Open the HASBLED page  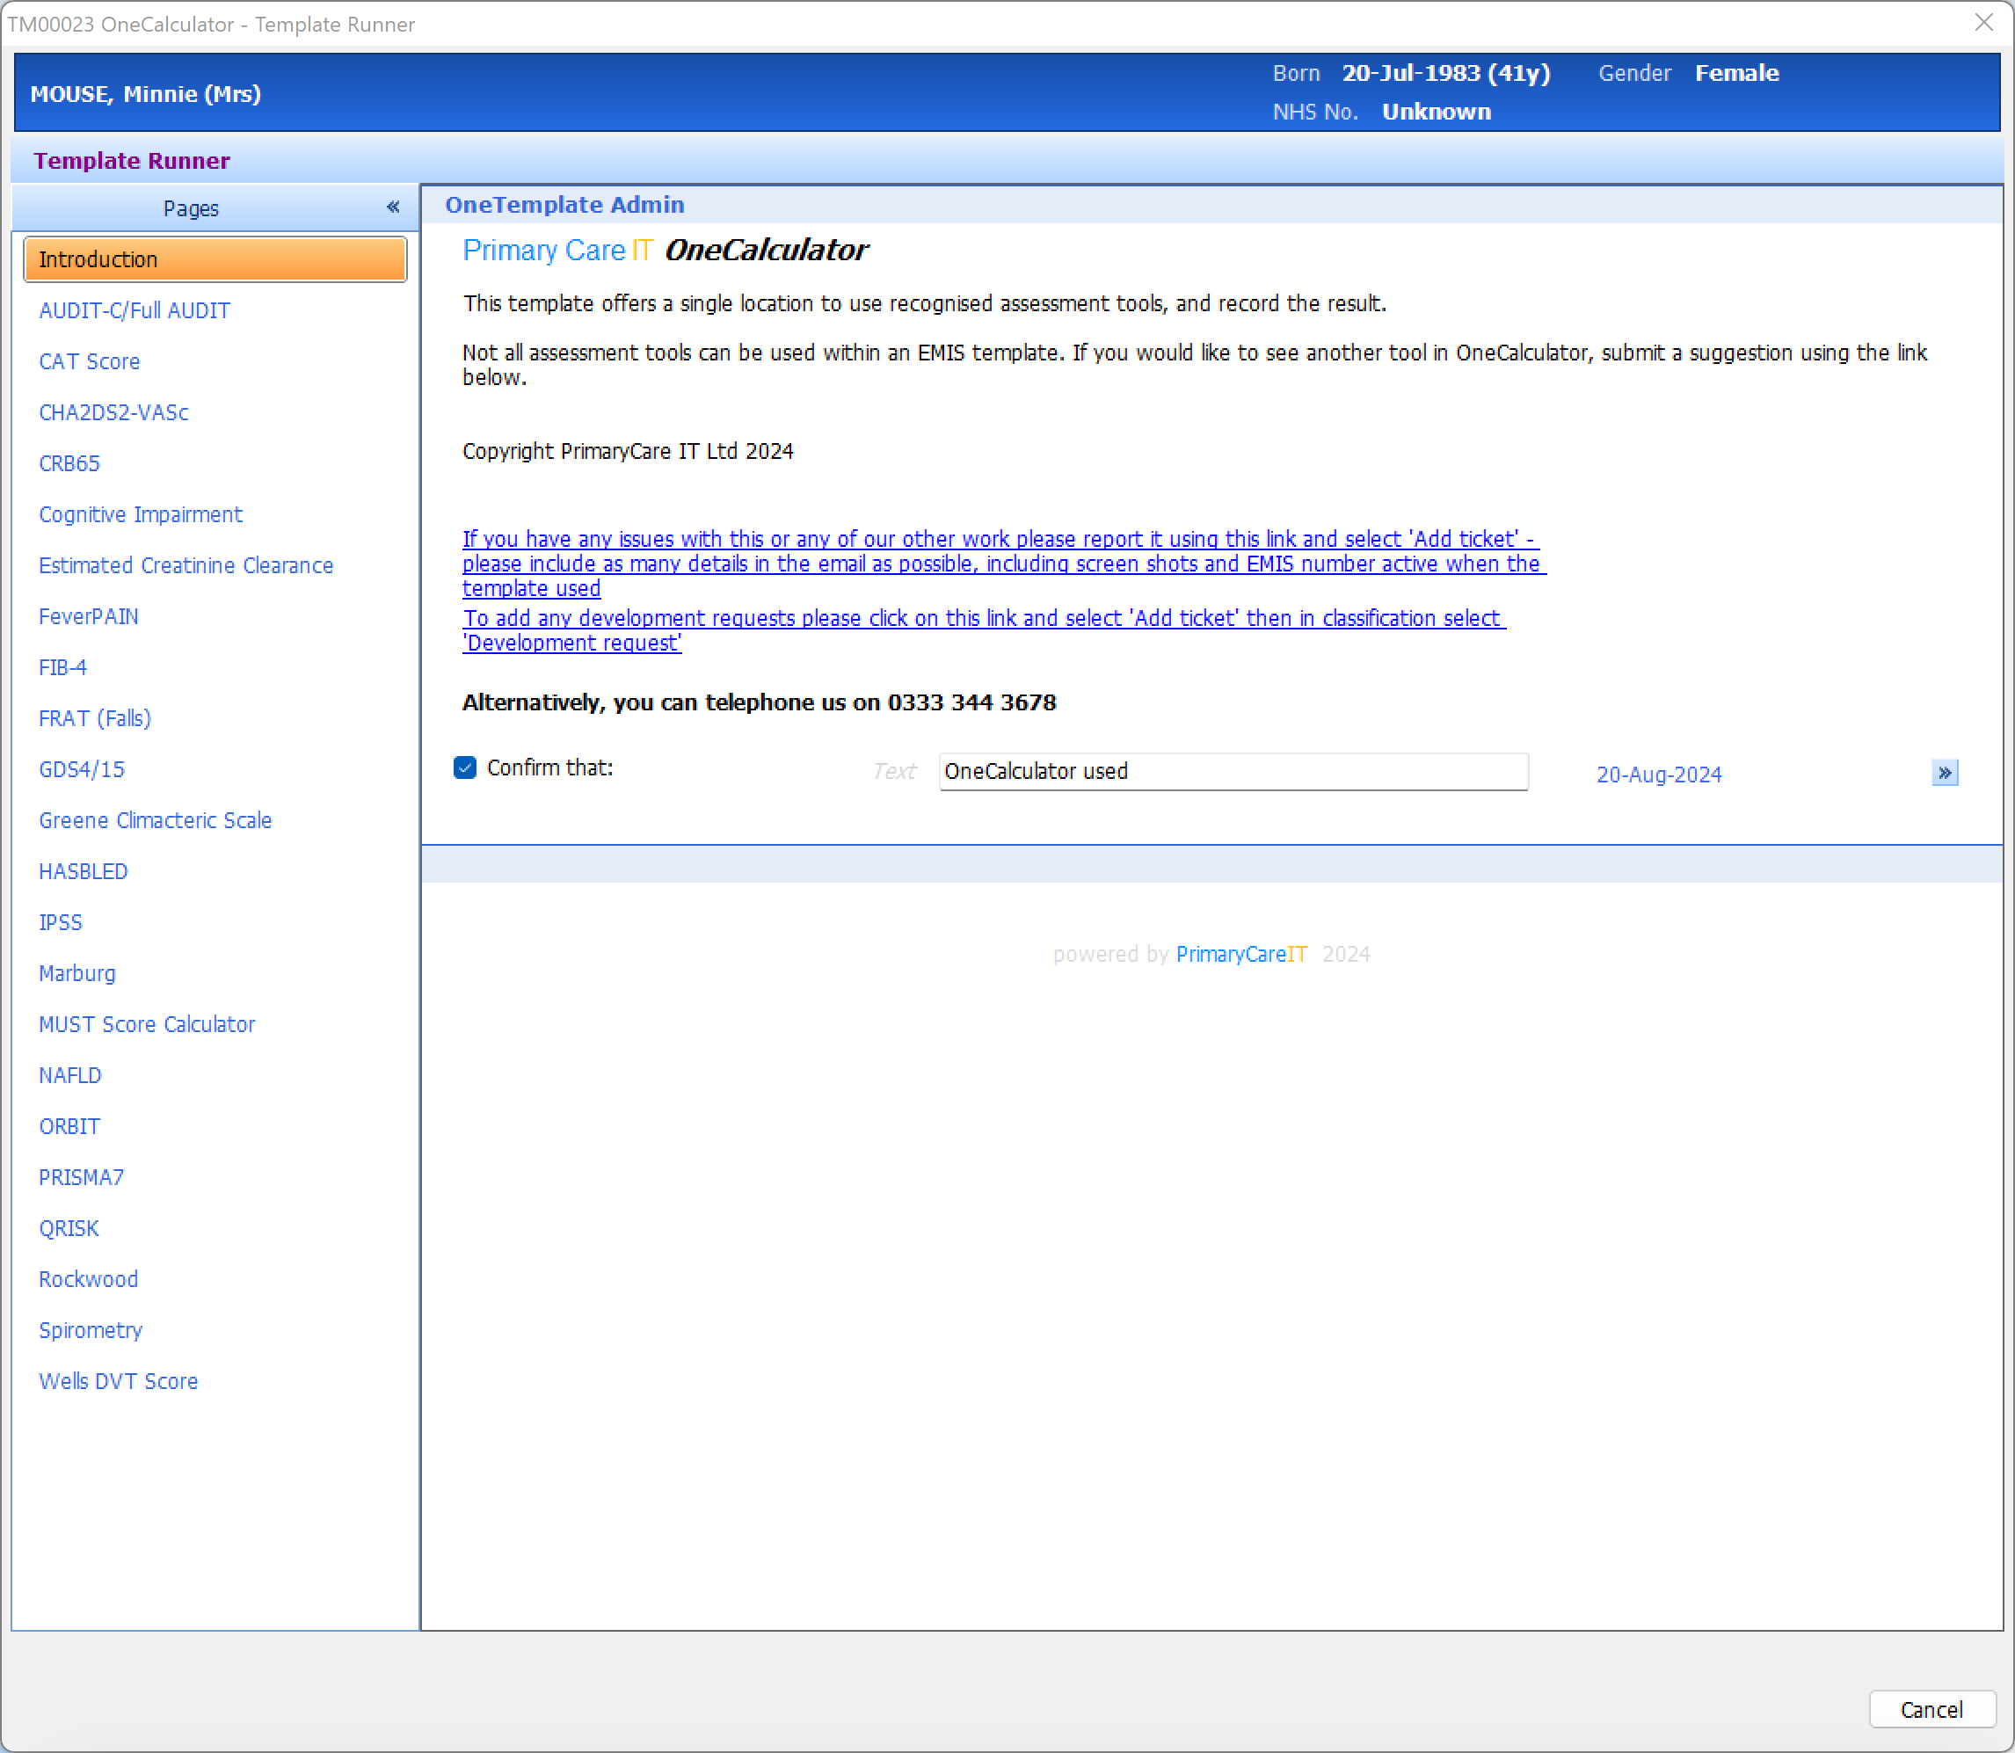coord(84,871)
